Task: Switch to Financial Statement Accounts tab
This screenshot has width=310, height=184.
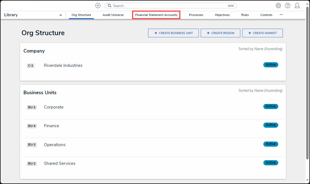Action: [156, 15]
